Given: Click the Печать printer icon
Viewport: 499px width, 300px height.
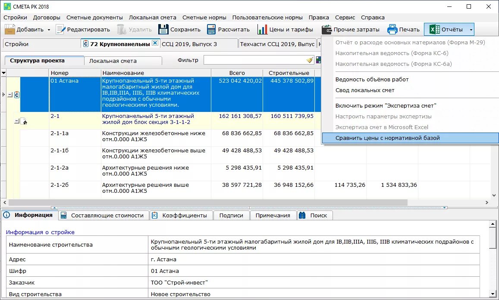Looking at the screenshot, I should [392, 30].
